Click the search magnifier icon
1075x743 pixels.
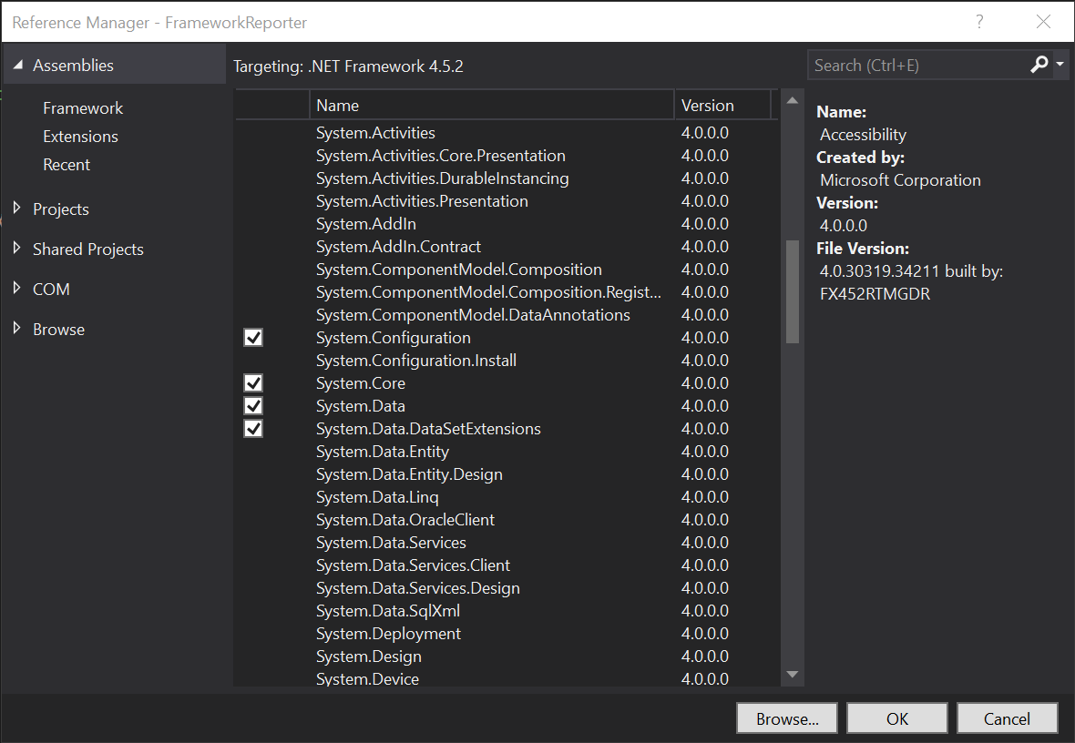pos(1039,65)
